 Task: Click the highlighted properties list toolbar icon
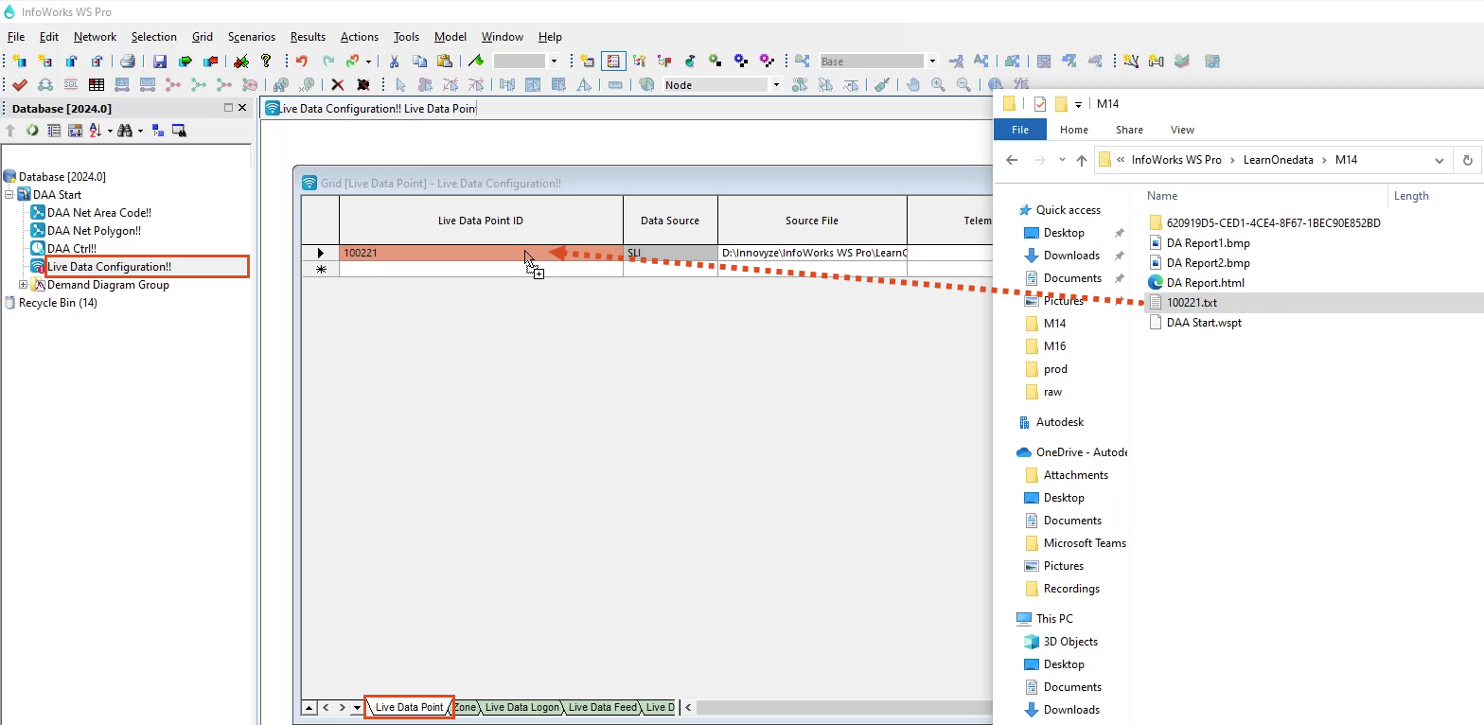pyautogui.click(x=613, y=62)
